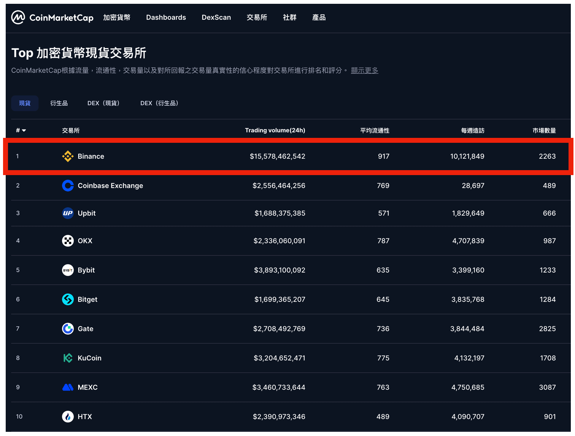
Task: Click the OKX logo icon
Action: [68, 241]
